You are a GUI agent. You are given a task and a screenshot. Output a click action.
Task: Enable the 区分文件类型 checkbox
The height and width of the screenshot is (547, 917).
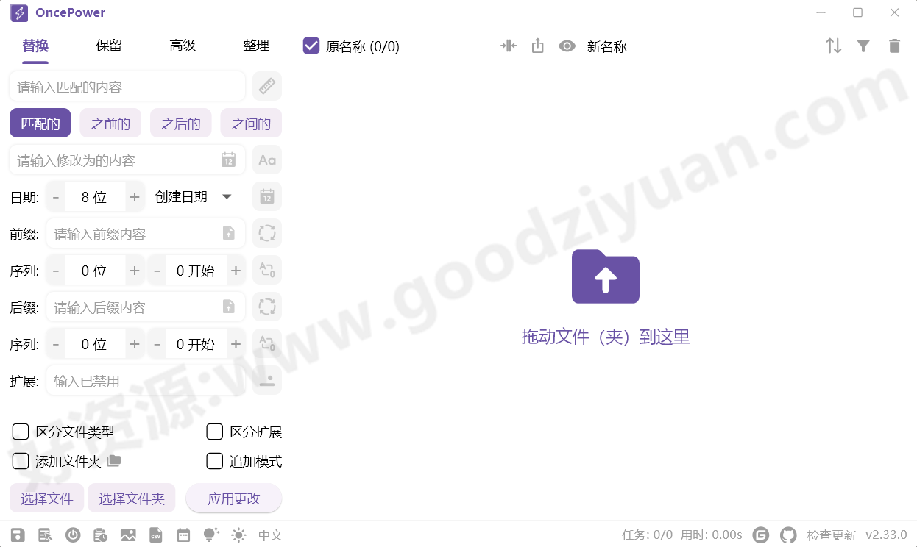(21, 432)
